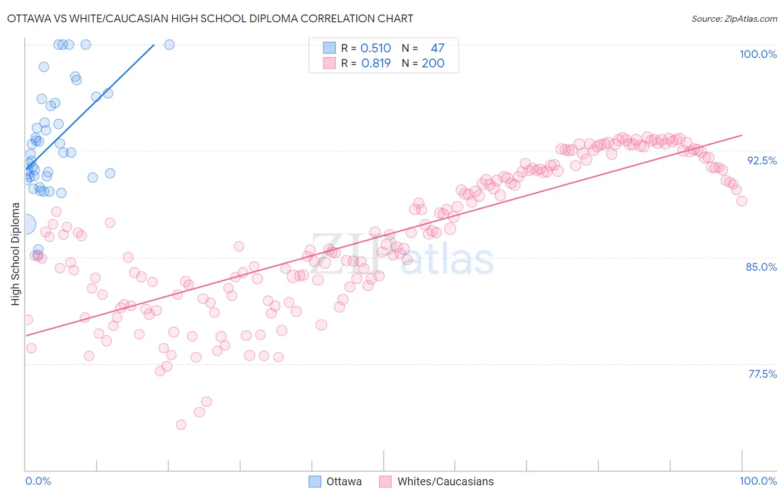Open the Source: ZipAtlas.com attribution
Image resolution: width=784 pixels, height=497 pixels.
click(x=734, y=18)
